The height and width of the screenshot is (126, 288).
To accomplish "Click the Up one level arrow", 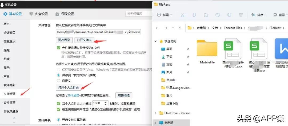I will click(180, 28).
